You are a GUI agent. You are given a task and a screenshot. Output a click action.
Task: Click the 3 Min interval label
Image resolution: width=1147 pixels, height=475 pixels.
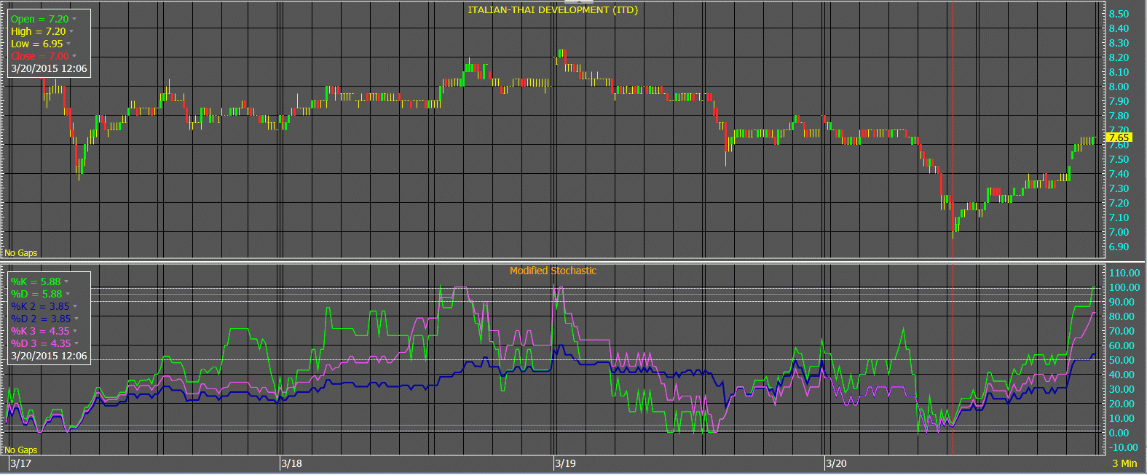click(1124, 463)
